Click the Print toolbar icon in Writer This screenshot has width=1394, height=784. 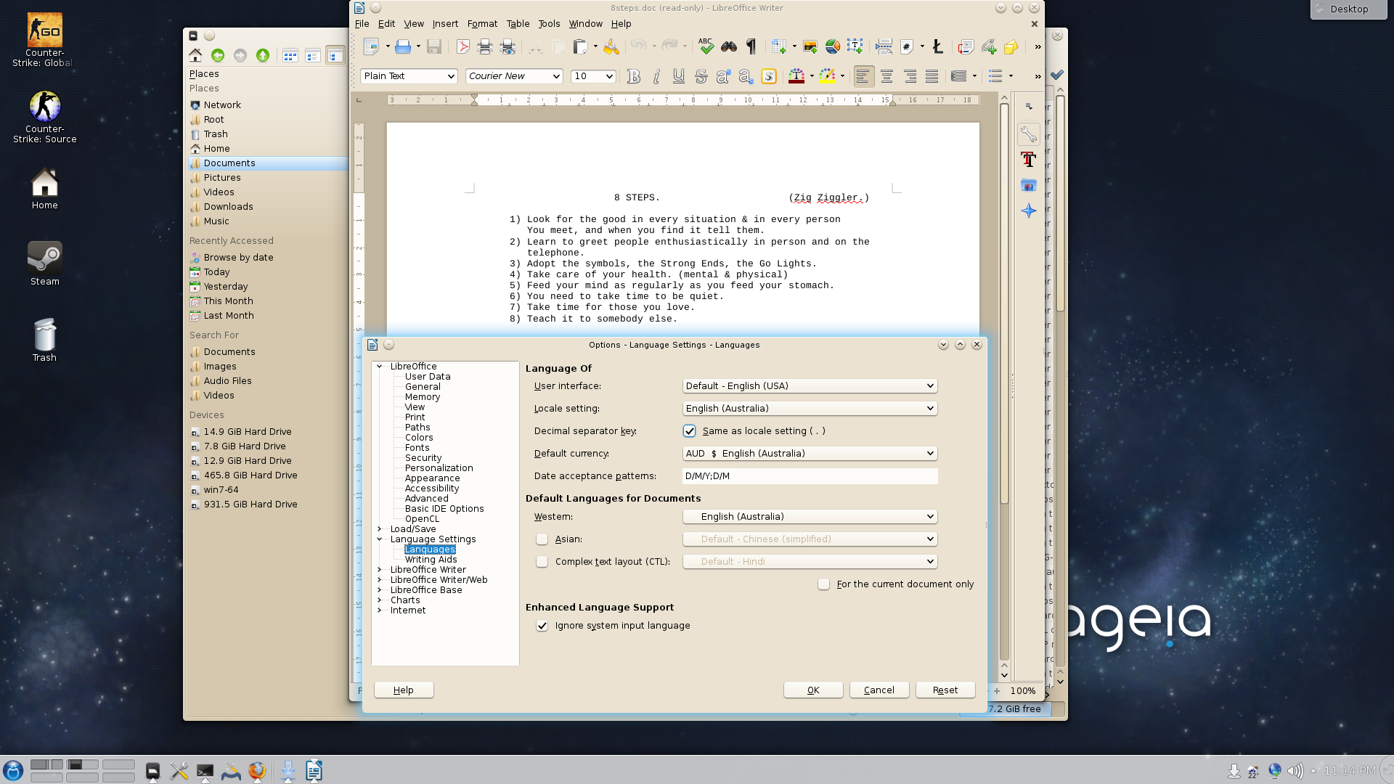(485, 47)
